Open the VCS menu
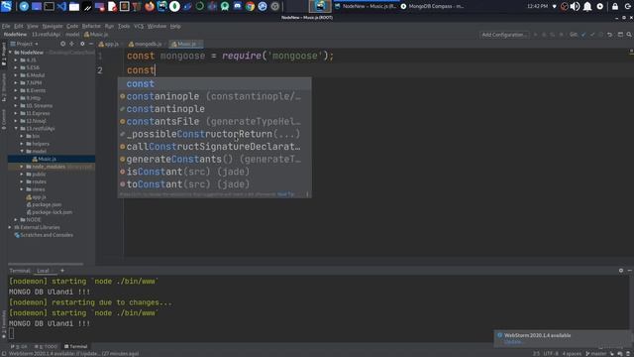The image size is (634, 357). point(139,26)
